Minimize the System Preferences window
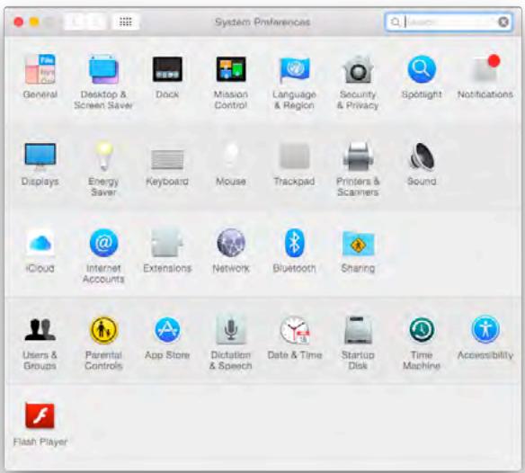525x473 pixels. tap(34, 22)
